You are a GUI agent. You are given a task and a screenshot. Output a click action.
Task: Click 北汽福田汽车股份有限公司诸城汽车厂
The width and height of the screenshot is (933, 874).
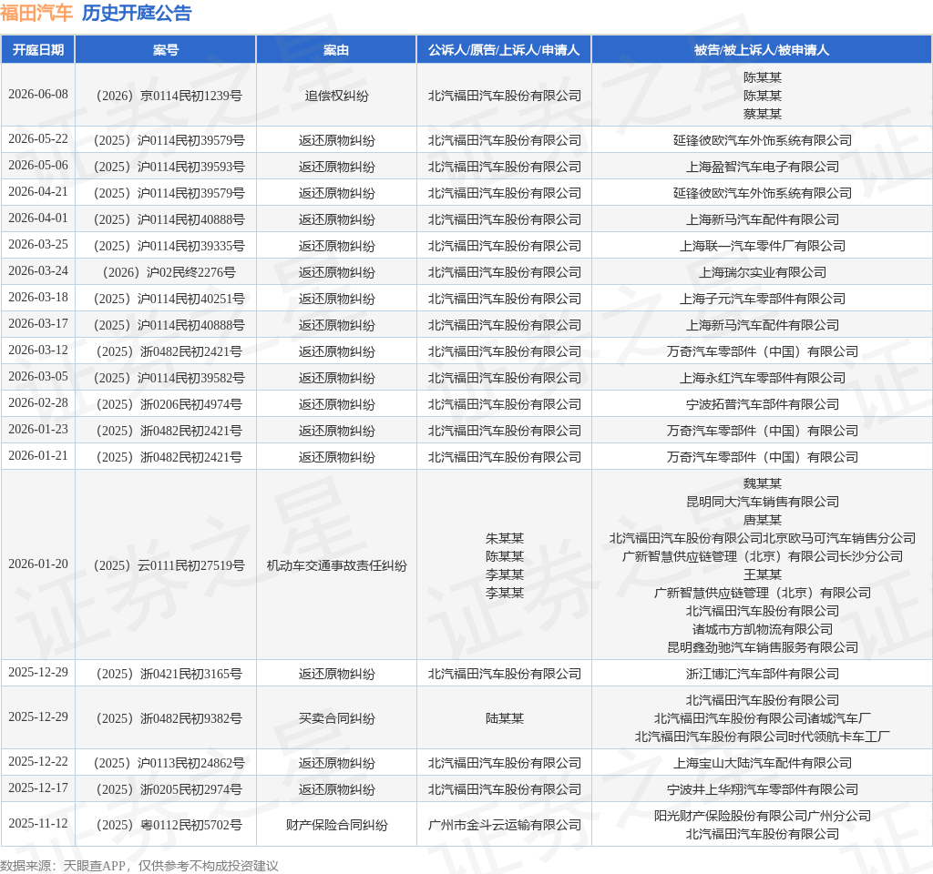763,718
